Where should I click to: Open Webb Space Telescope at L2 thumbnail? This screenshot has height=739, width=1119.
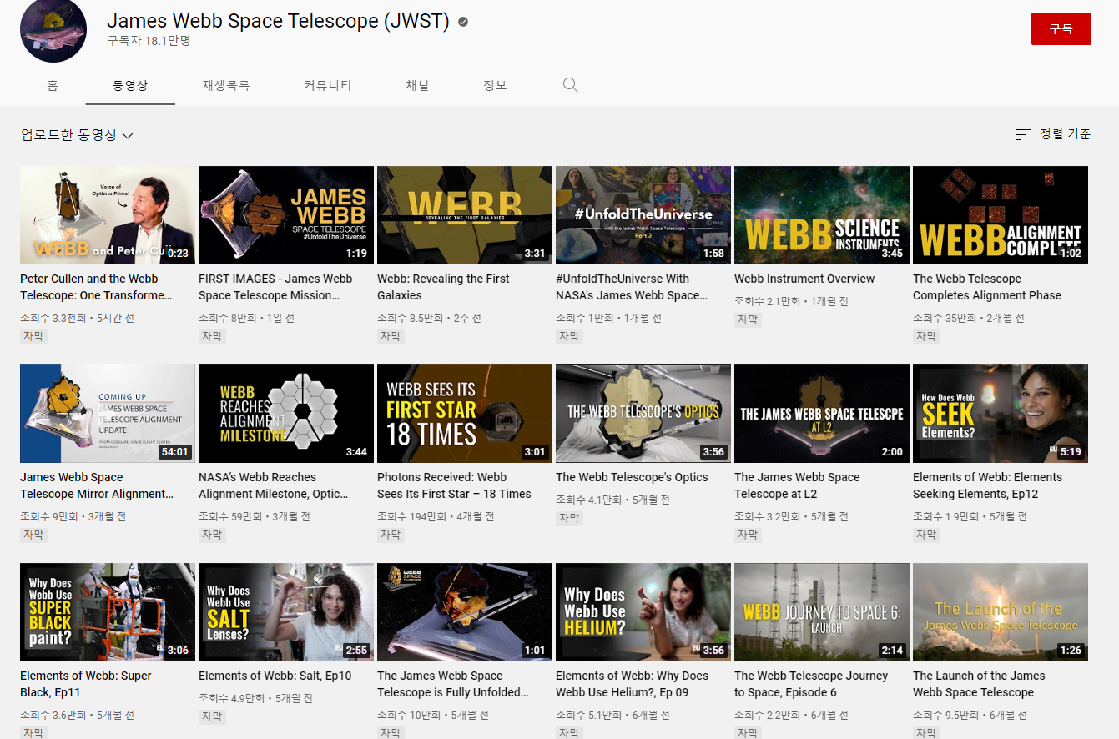click(x=822, y=414)
